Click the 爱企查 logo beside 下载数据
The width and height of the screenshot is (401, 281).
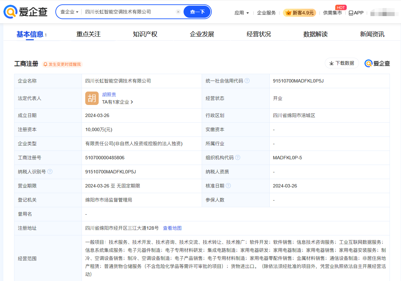click(377, 63)
